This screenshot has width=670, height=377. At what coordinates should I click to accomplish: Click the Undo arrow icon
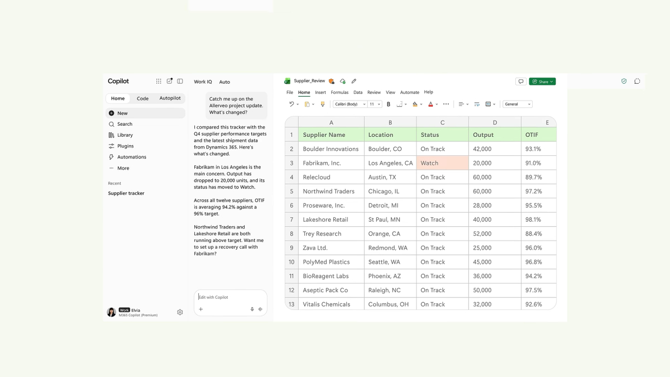tap(291, 104)
